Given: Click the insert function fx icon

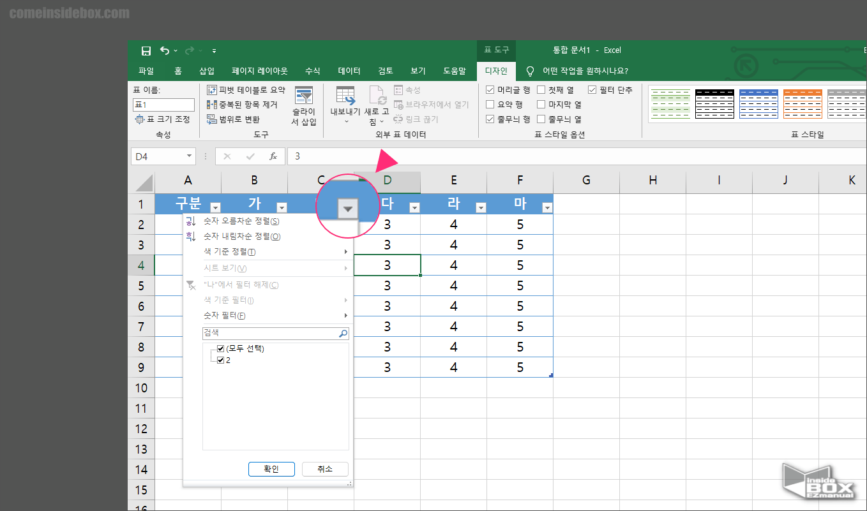Looking at the screenshot, I should 273,156.
